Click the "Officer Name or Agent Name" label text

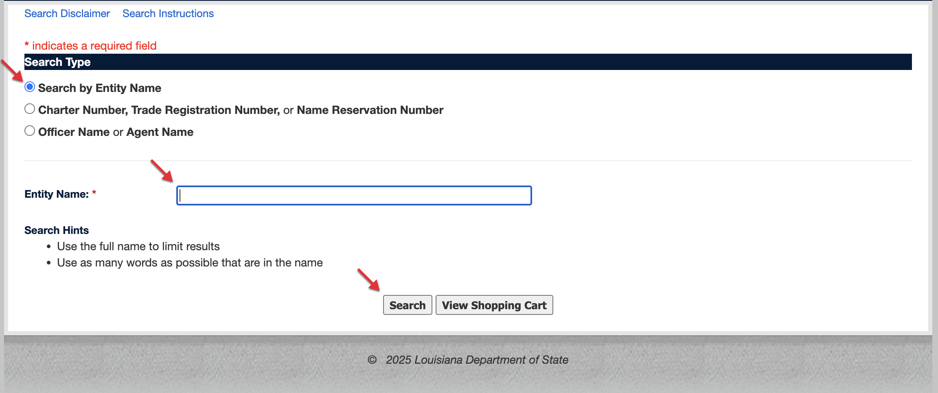(x=116, y=132)
